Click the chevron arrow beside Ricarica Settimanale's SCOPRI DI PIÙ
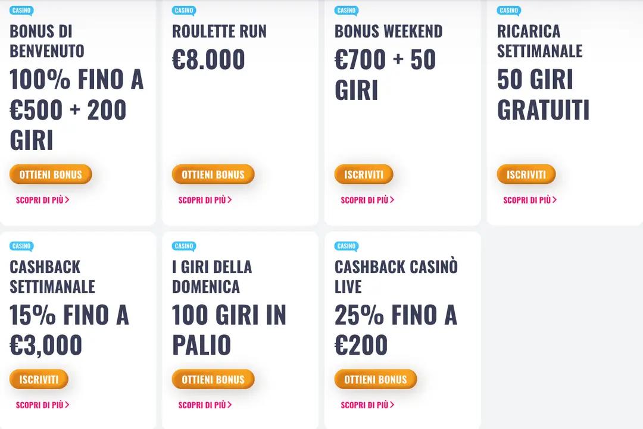 554,200
